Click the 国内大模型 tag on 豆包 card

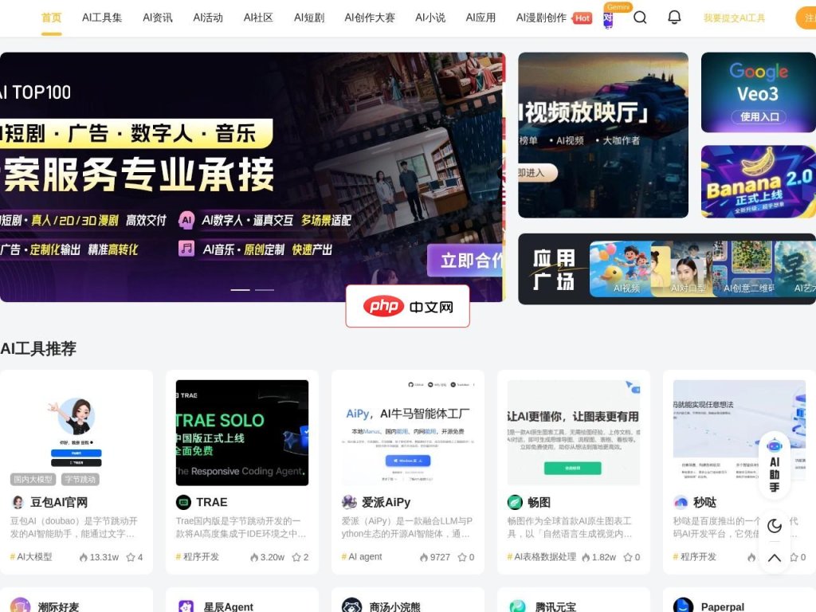click(33, 479)
